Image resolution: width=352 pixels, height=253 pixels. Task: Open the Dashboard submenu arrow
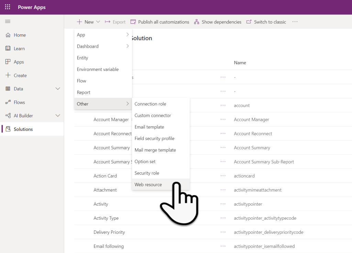click(127, 46)
